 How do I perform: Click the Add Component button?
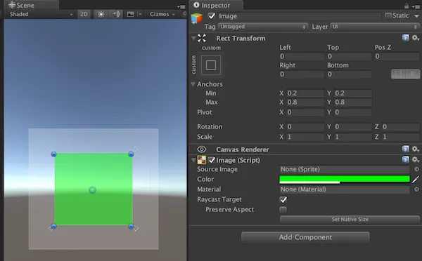[x=305, y=237]
